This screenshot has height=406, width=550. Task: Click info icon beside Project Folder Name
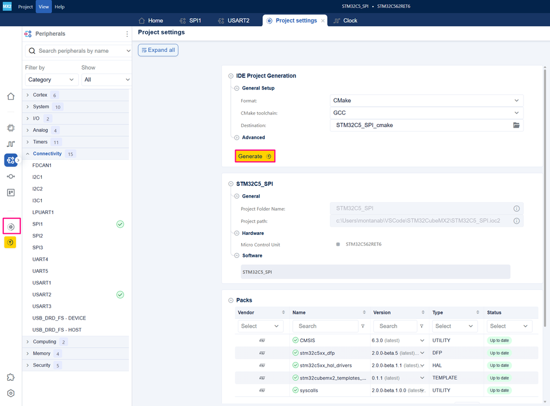click(516, 209)
